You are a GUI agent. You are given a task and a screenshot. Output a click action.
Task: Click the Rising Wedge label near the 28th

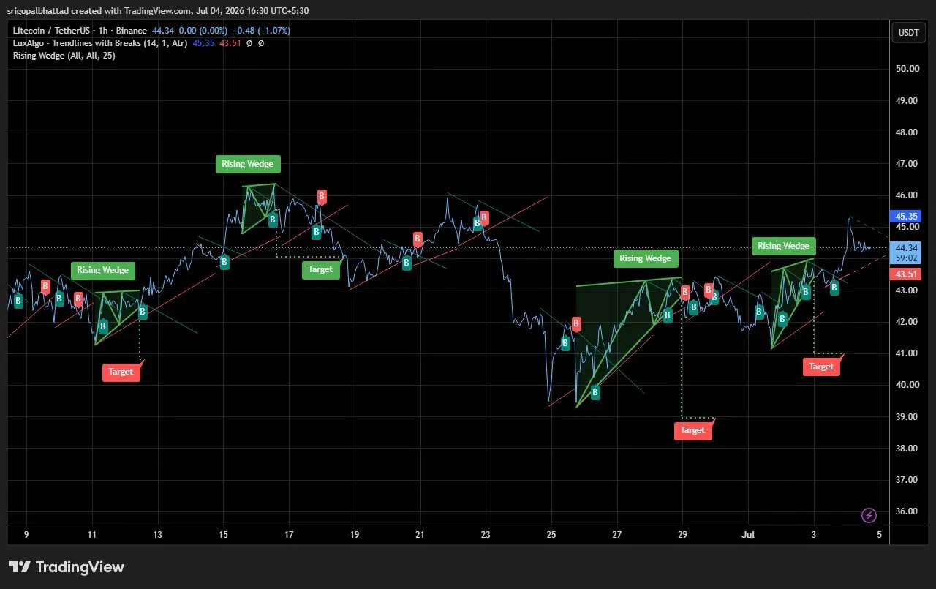(646, 258)
